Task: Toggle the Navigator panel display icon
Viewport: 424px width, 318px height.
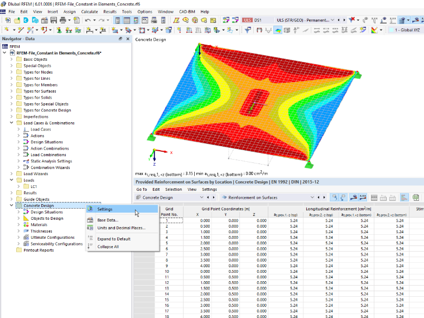Action: click(x=118, y=20)
